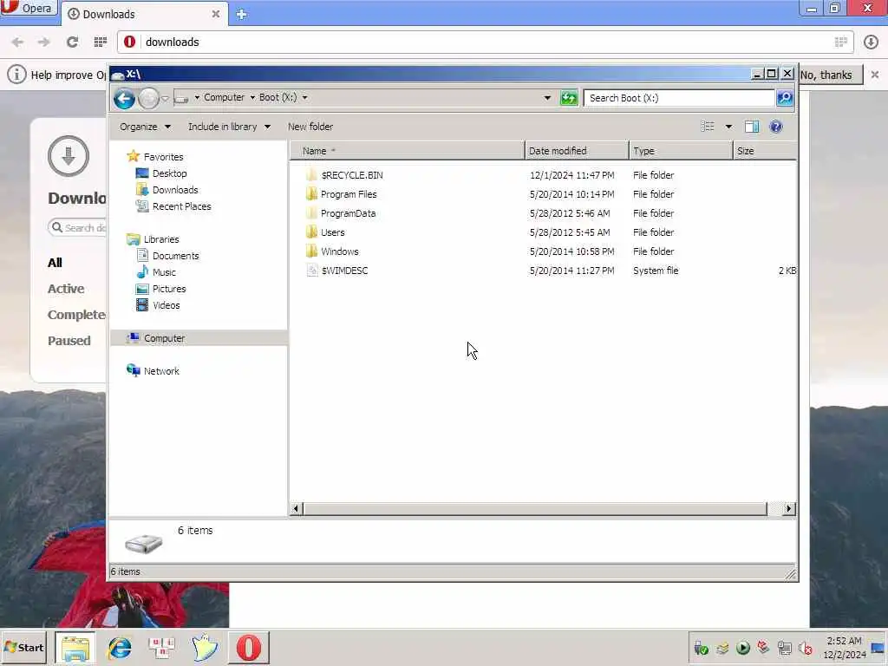The width and height of the screenshot is (888, 666).
Task: Click the ghost-shaped taskbar icon
Action: [204, 647]
